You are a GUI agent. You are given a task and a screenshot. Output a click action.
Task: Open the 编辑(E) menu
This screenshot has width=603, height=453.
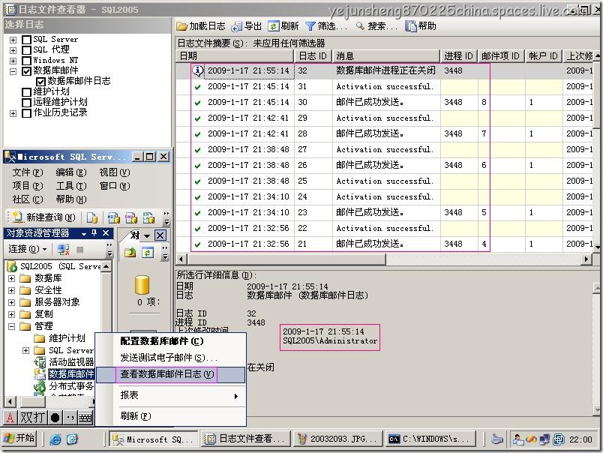tap(71, 172)
